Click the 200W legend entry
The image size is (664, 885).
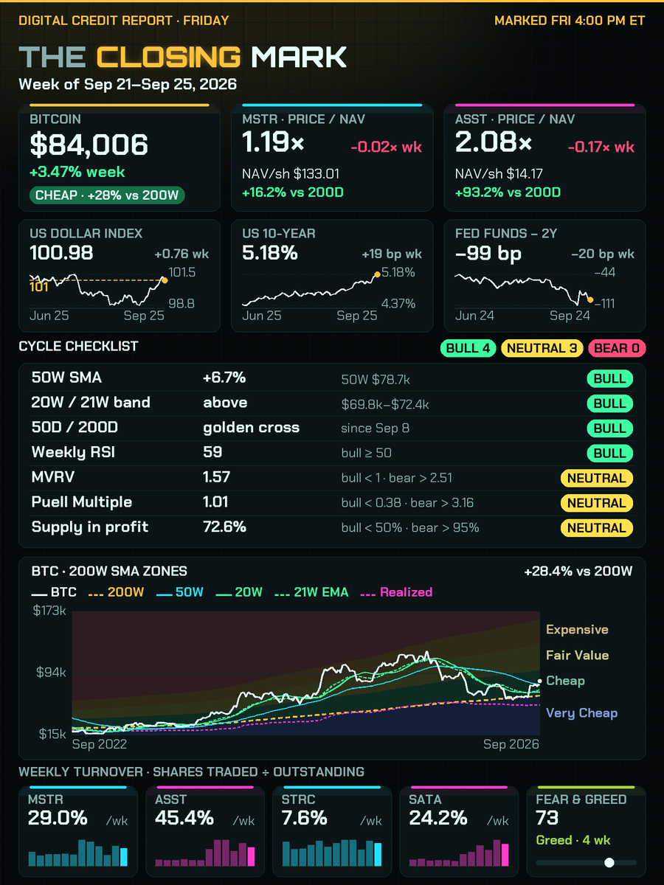(116, 592)
